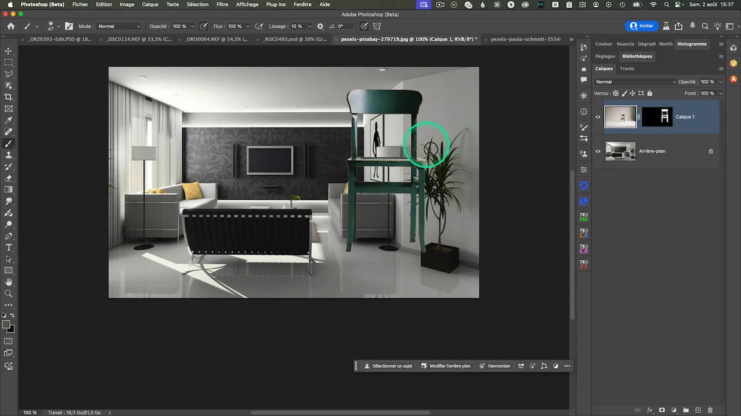Select the Clone Stamp tool
Screen dimensions: 741x416
click(x=9, y=155)
